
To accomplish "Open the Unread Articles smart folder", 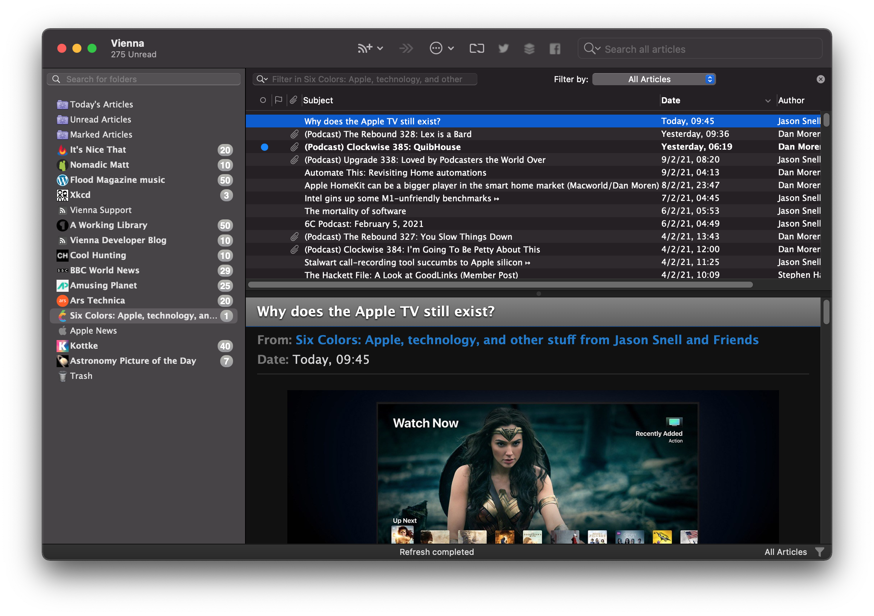I will 102,119.
